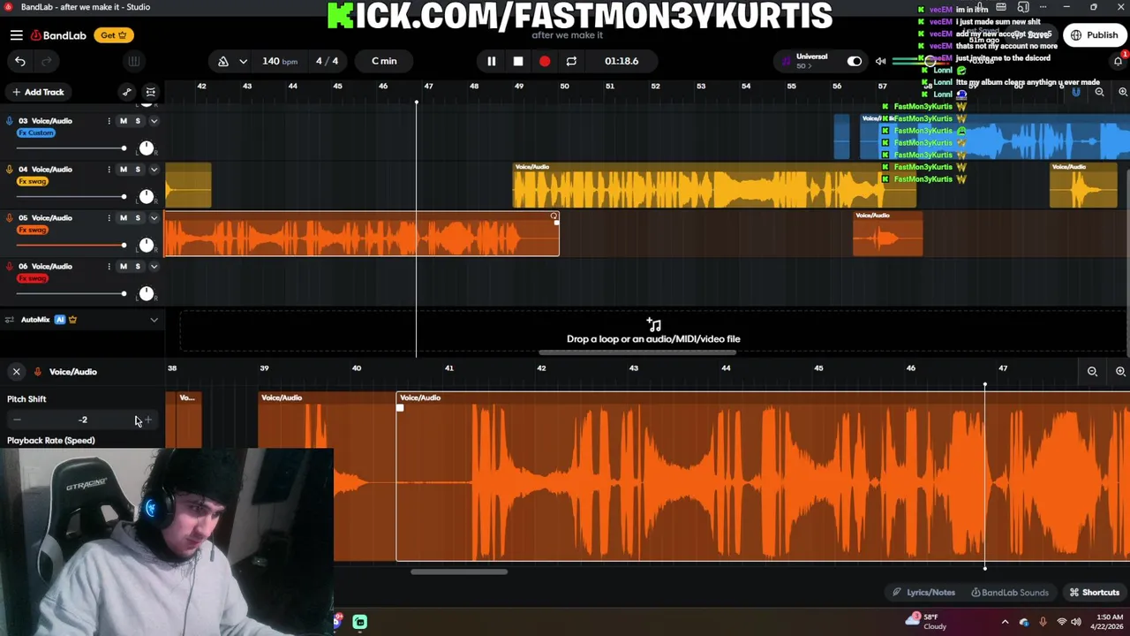Zoom in the main timeline
Viewport: 1130px width, 636px height.
point(1122,92)
